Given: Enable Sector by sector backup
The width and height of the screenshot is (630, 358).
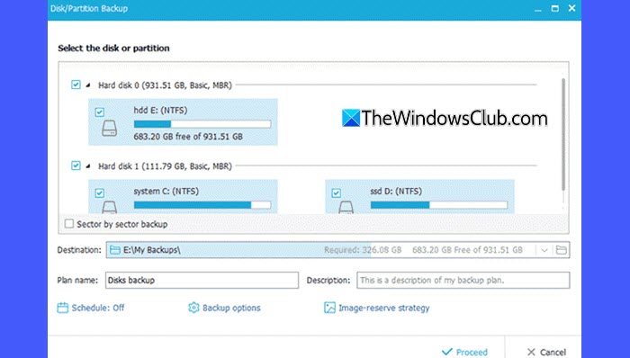Looking at the screenshot, I should pos(69,224).
